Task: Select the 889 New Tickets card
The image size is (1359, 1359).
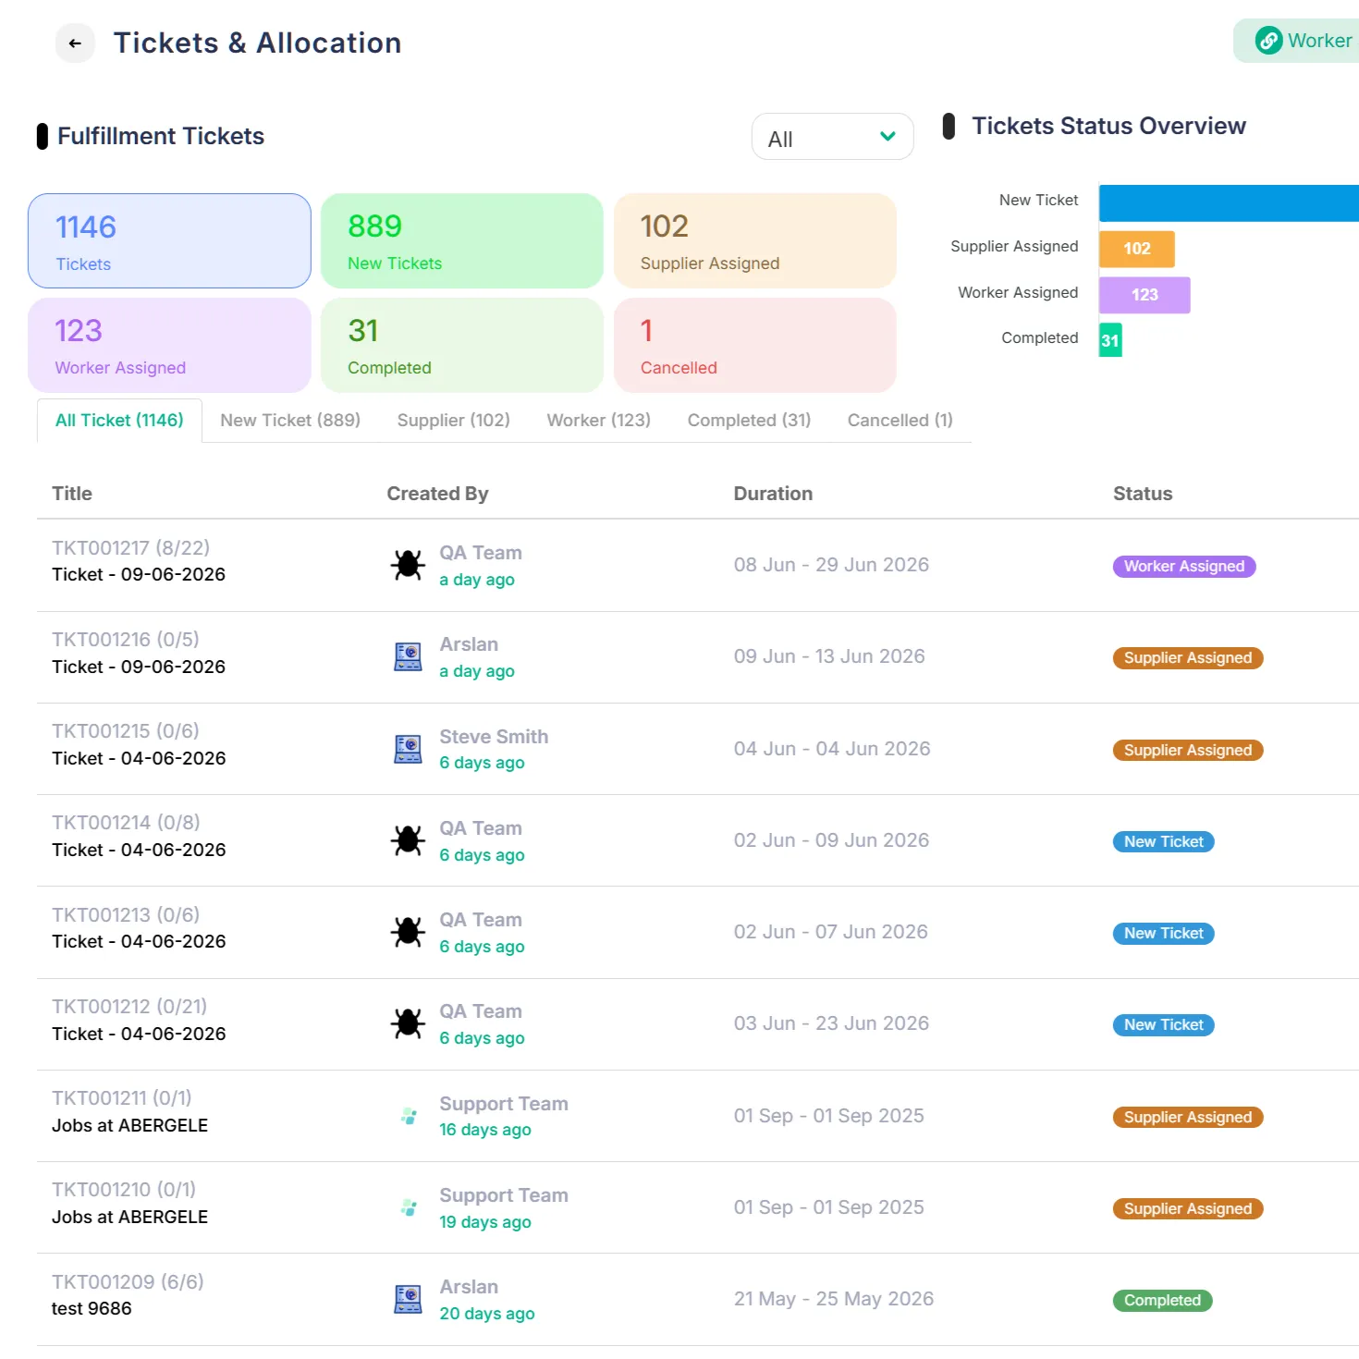Action: [462, 240]
